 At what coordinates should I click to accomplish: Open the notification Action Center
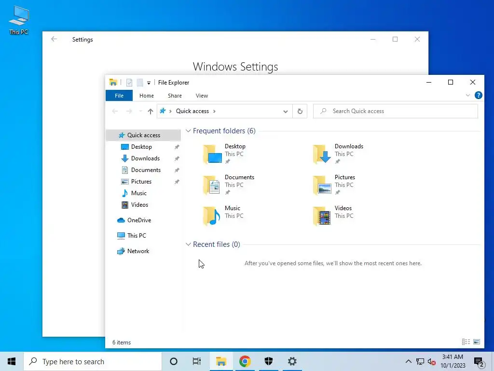pos(479,362)
